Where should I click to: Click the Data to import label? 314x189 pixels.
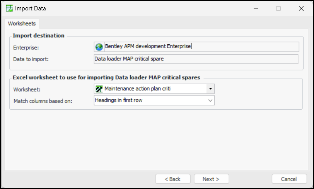tap(30, 59)
